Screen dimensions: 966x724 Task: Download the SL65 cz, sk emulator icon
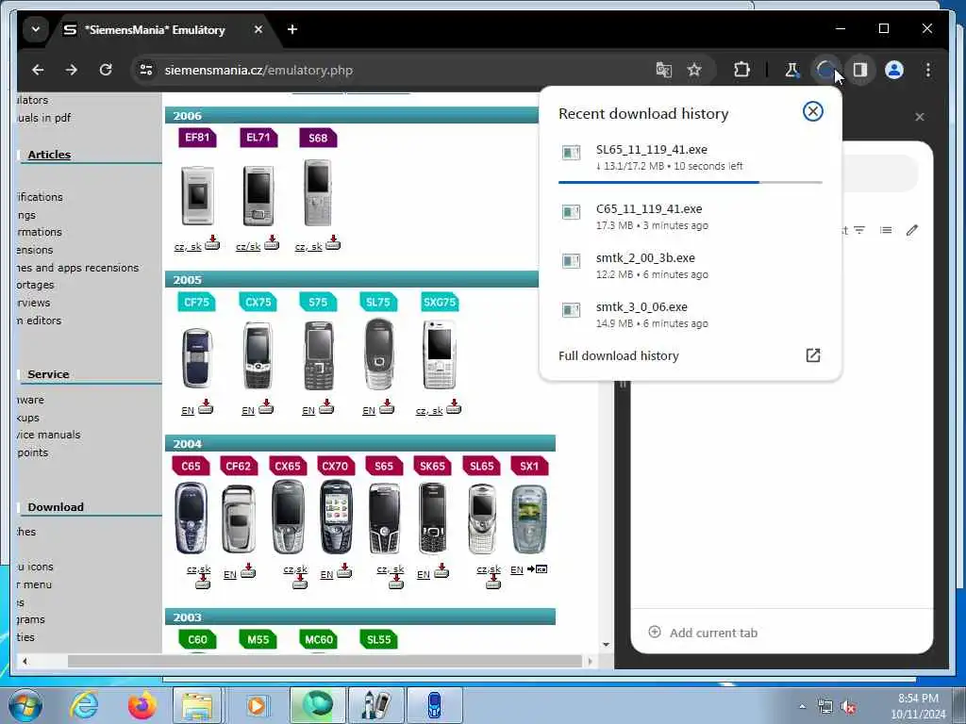coord(492,583)
